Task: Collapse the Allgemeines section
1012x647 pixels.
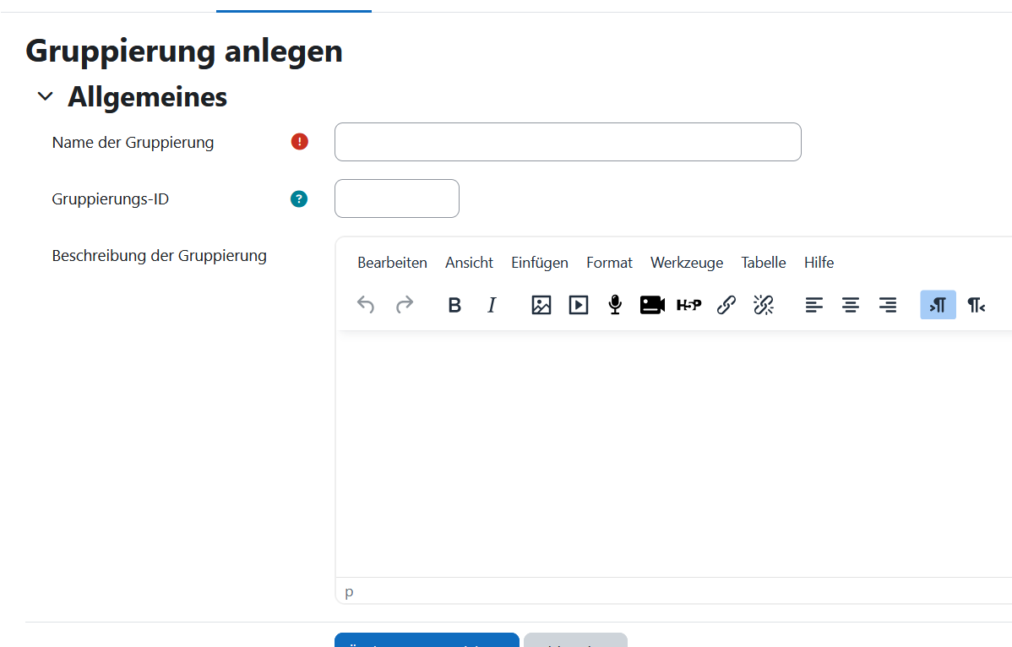Action: pos(46,97)
